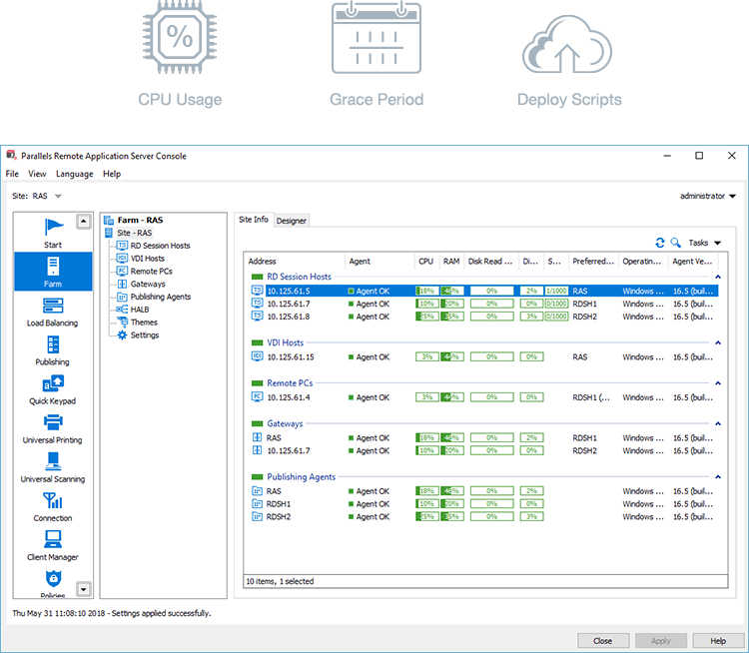
Task: Collapse the VDI Hosts group
Action: click(717, 343)
